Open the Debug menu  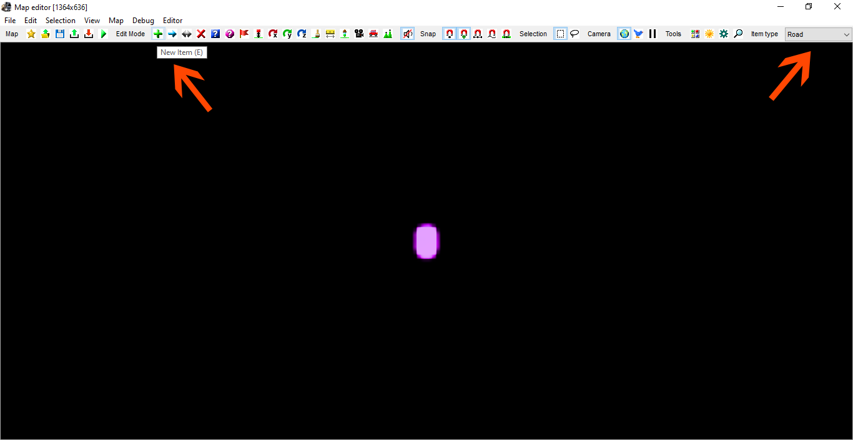(x=143, y=21)
